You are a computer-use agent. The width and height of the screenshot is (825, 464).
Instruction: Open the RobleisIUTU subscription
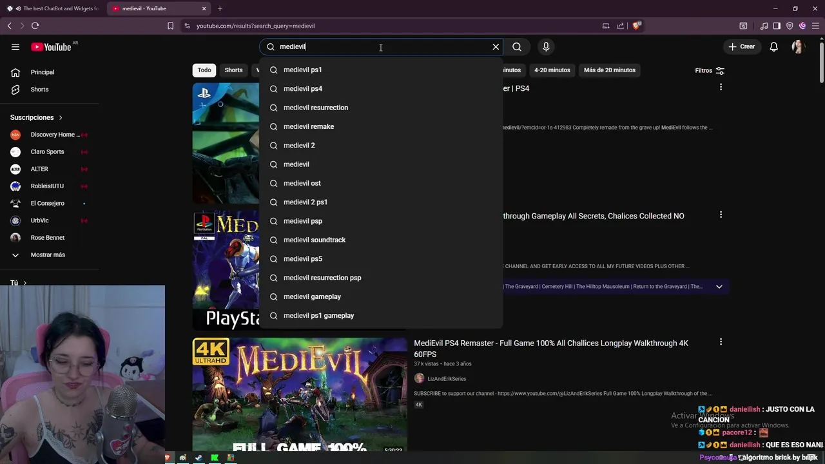(50, 186)
